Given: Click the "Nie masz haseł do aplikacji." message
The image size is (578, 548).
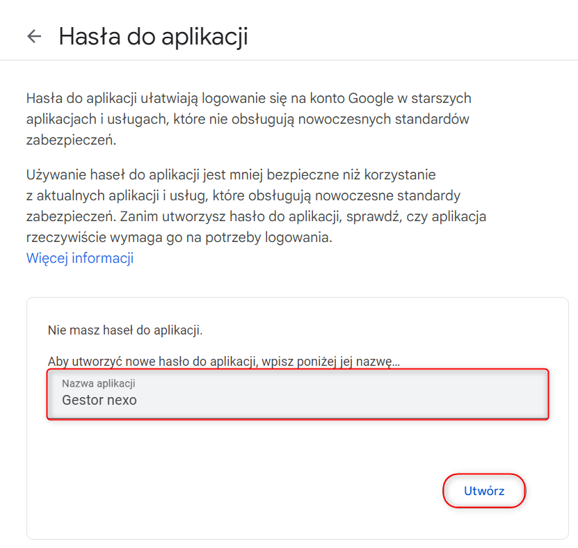Looking at the screenshot, I should 125,330.
